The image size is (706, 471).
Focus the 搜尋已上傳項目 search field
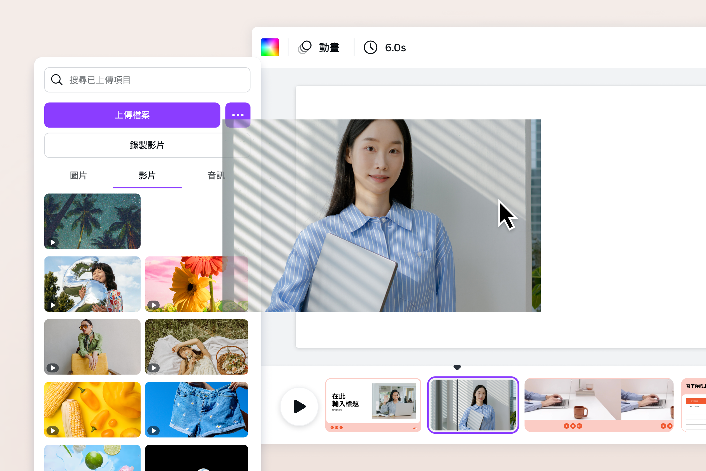(147, 80)
